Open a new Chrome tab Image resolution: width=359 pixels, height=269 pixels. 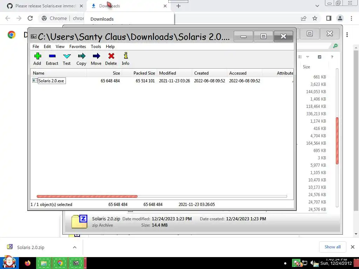178,6
